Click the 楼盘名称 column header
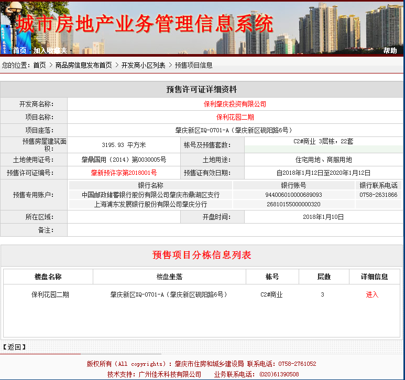This screenshot has height=380, width=405. [48, 277]
